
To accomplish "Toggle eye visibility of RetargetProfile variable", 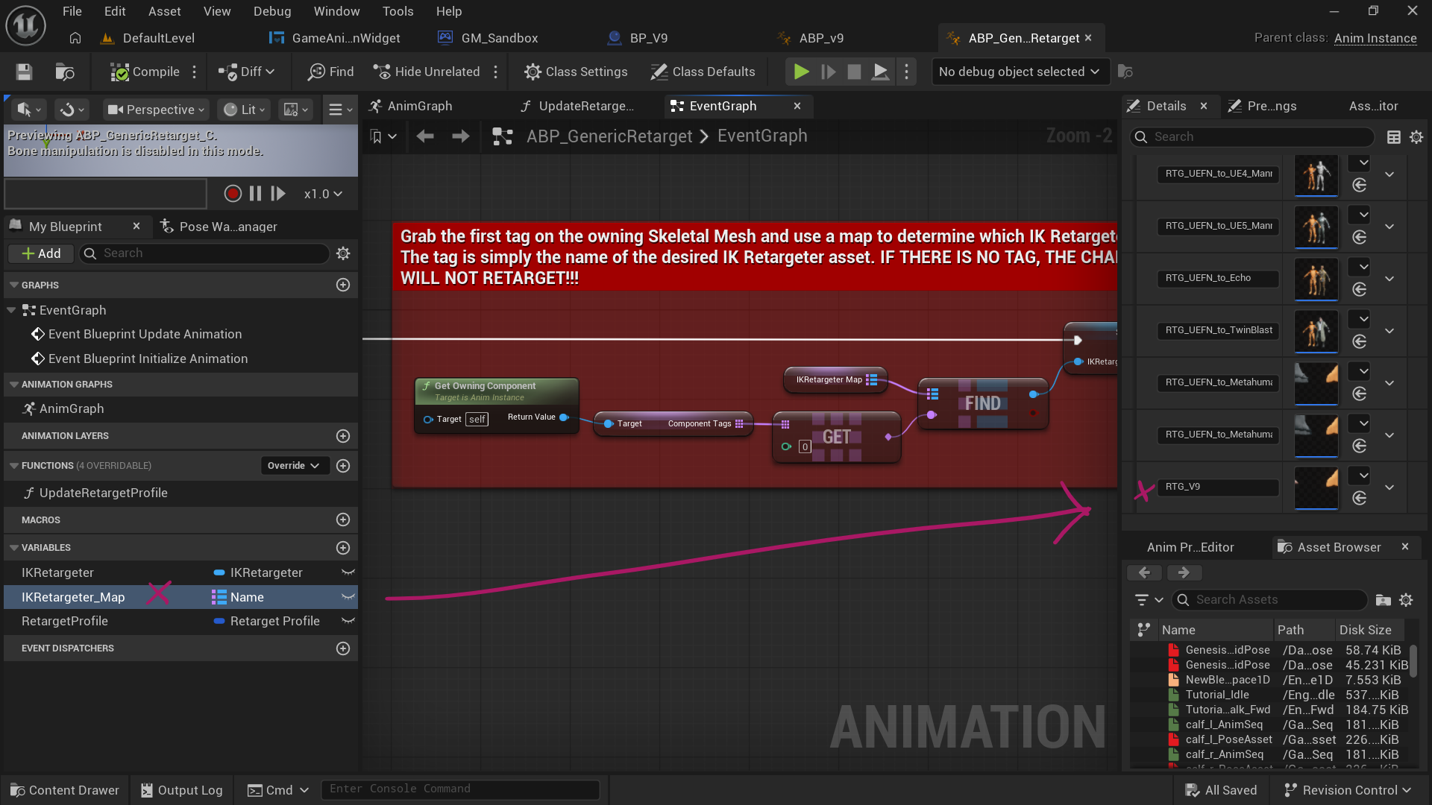I will (348, 621).
